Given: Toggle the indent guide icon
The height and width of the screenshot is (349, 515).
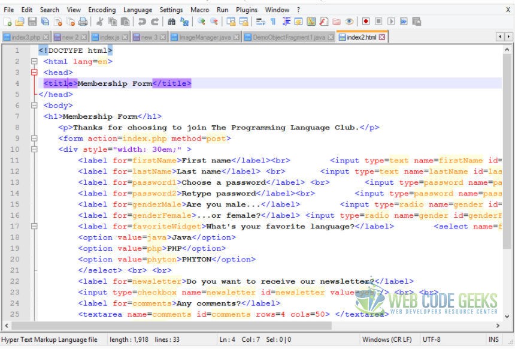Looking at the screenshot, I should tap(286, 22).
